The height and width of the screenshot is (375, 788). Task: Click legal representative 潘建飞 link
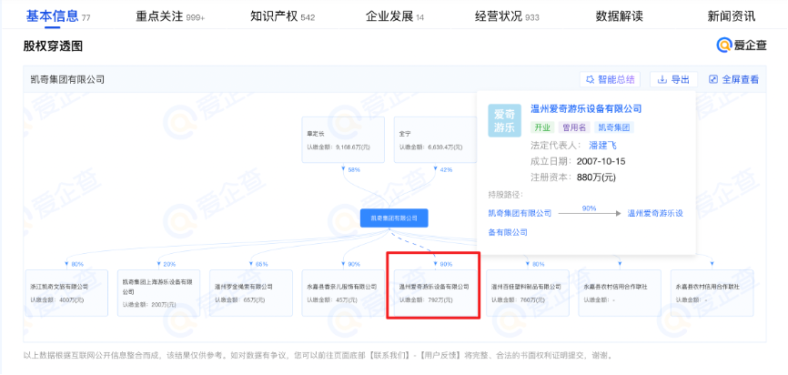tap(602, 146)
